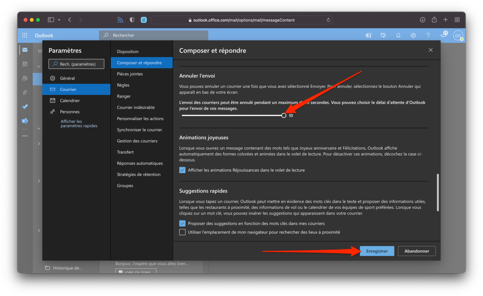Open the feedback megaphone icon

pos(444,34)
